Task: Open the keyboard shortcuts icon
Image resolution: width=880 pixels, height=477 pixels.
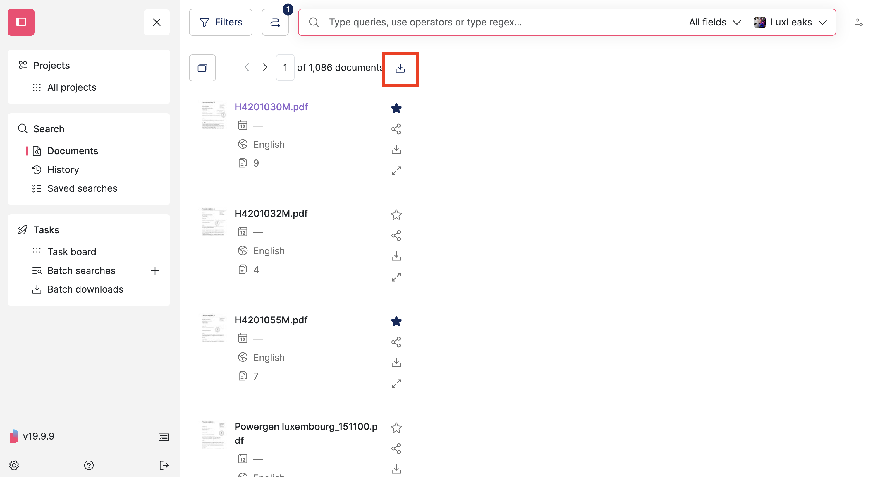Action: pos(164,437)
